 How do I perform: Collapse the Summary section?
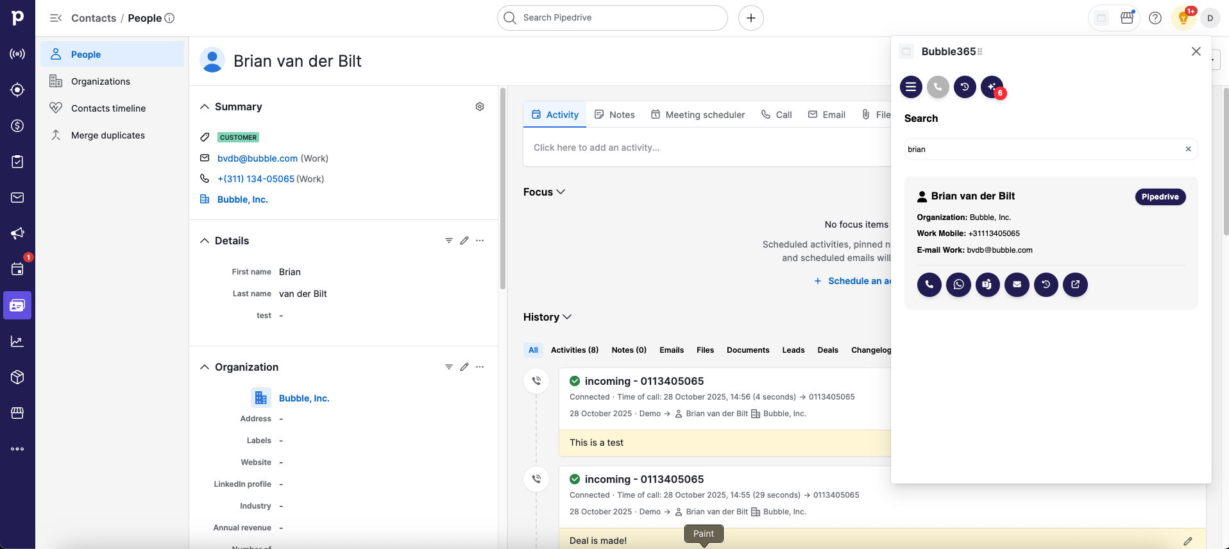205,106
